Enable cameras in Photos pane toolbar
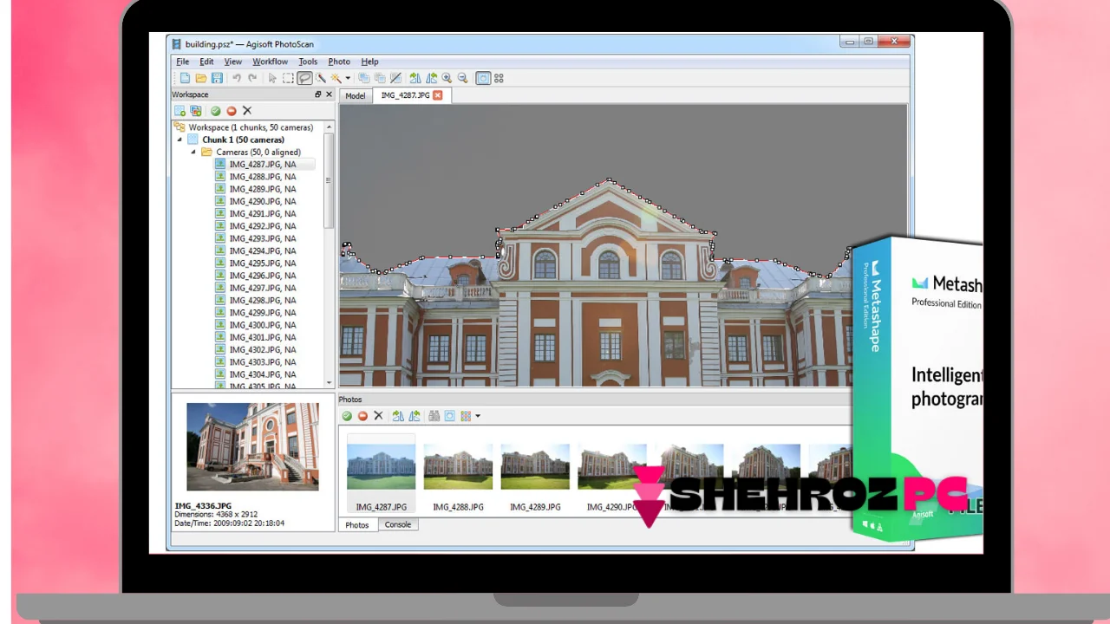The height and width of the screenshot is (624, 1110). pyautogui.click(x=347, y=416)
